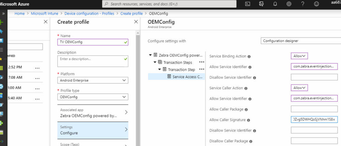Click info icon next to Service Caller Action
341x146 pixels.
246,88
